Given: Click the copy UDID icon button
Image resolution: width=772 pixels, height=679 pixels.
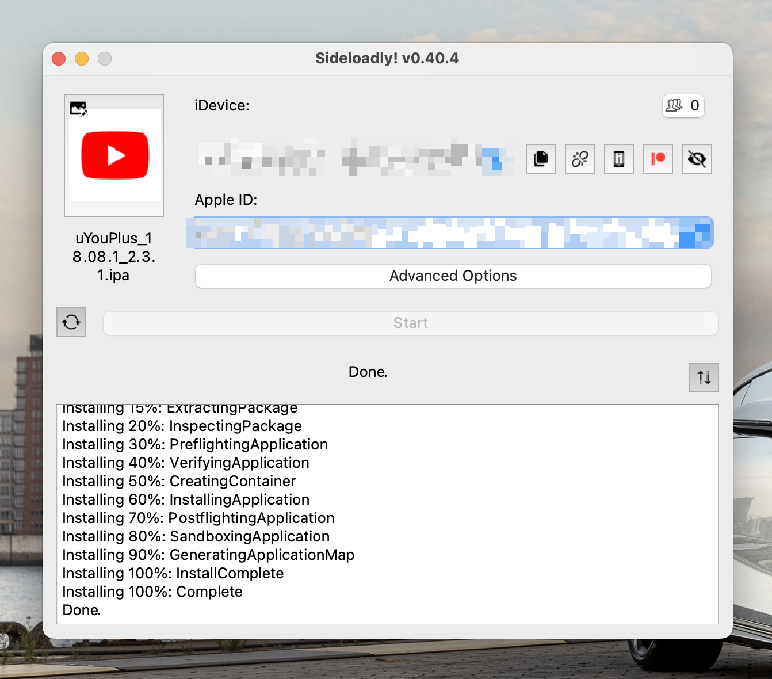Looking at the screenshot, I should 541,159.
